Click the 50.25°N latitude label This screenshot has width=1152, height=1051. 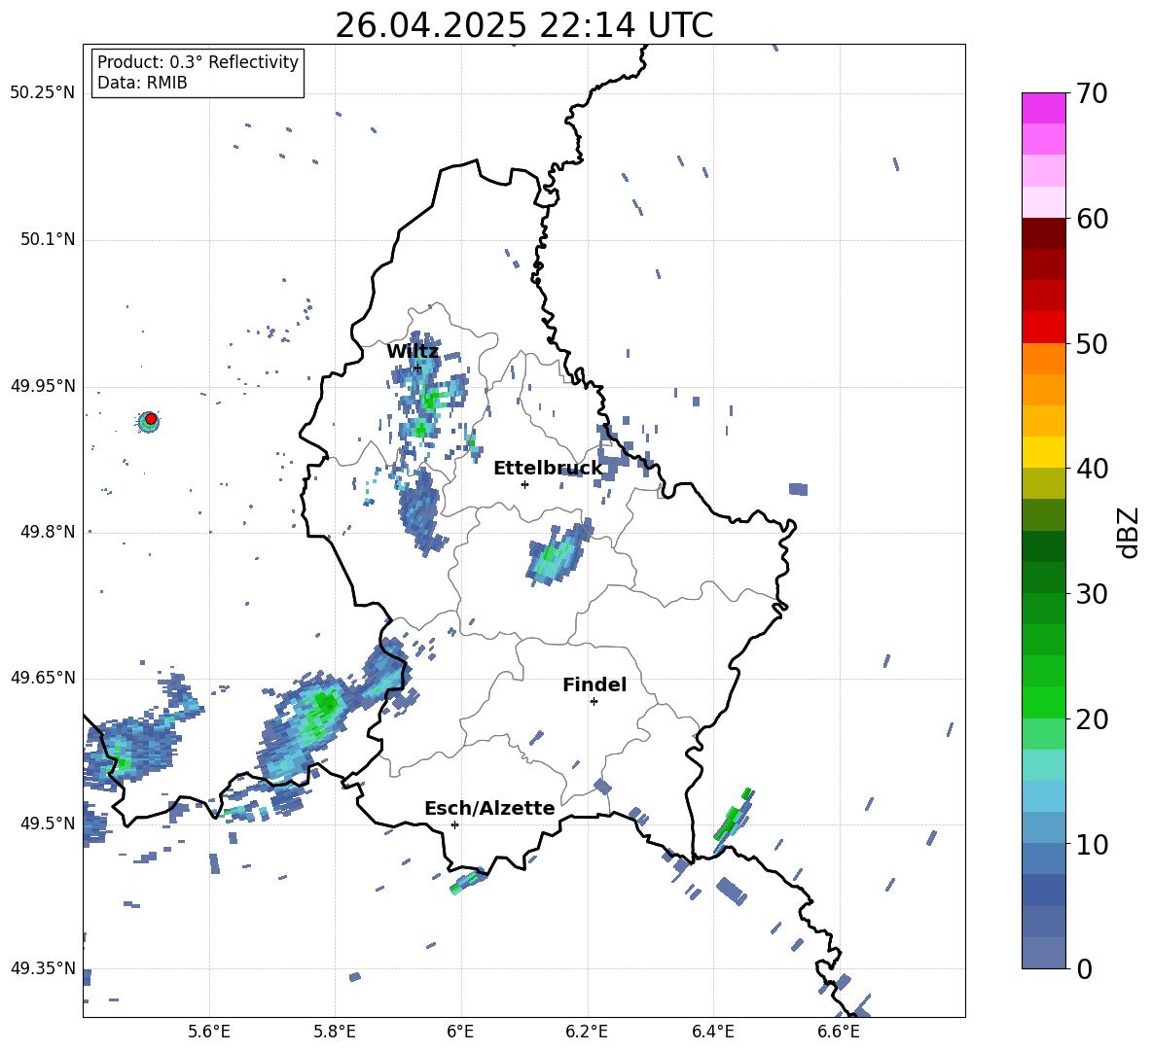(43, 93)
